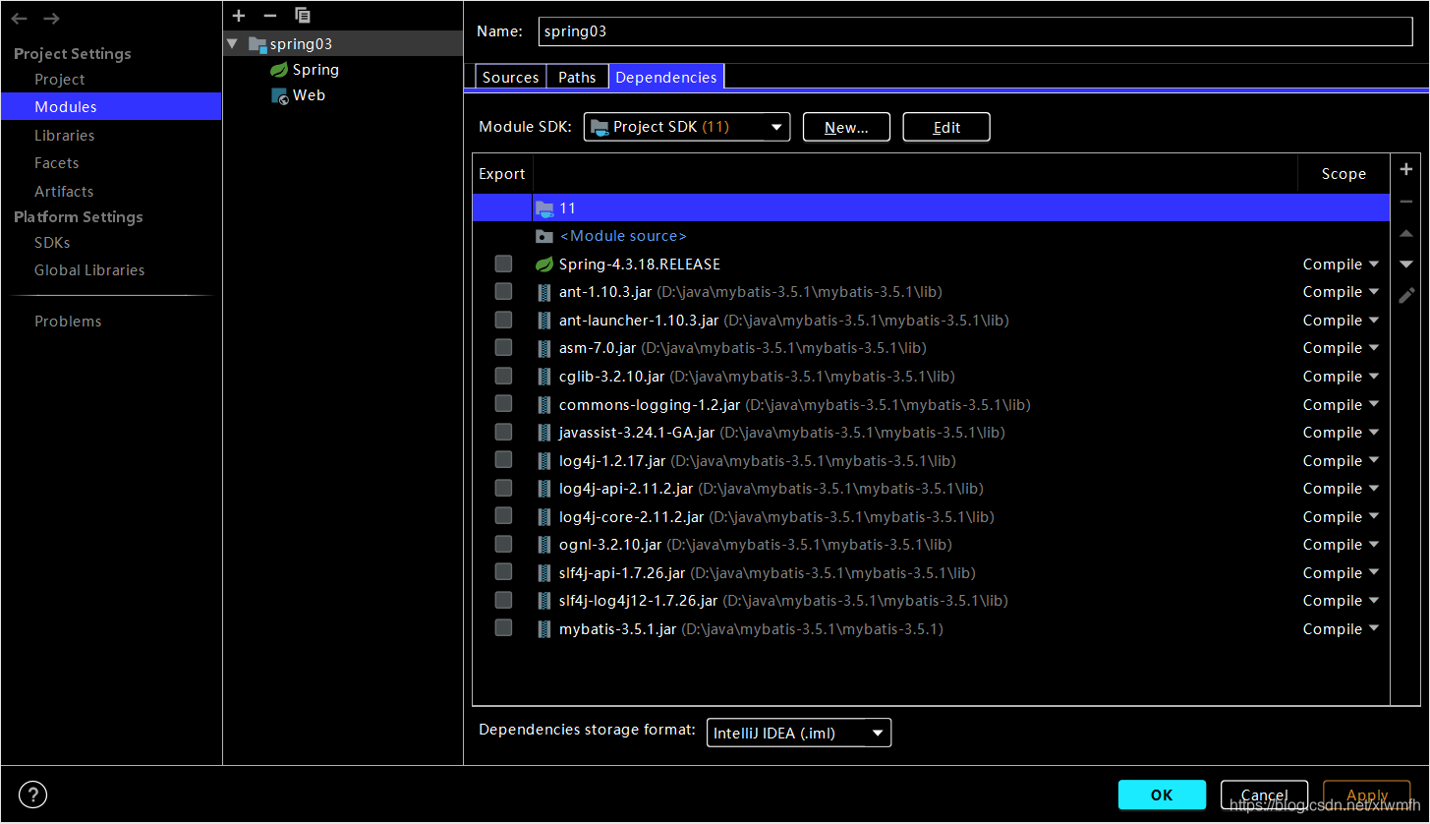Select the Spring facet leaf icon

[x=279, y=70]
